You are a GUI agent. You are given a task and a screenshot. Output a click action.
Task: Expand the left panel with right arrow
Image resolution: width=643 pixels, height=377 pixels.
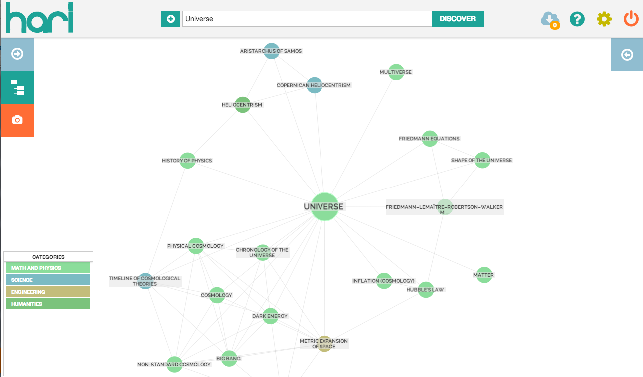tap(17, 54)
